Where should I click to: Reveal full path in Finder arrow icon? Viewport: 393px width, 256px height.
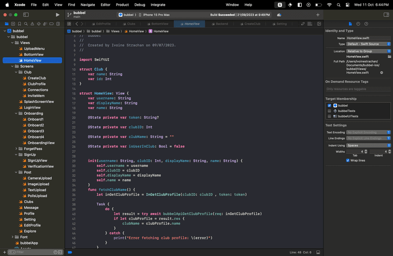(381, 72)
